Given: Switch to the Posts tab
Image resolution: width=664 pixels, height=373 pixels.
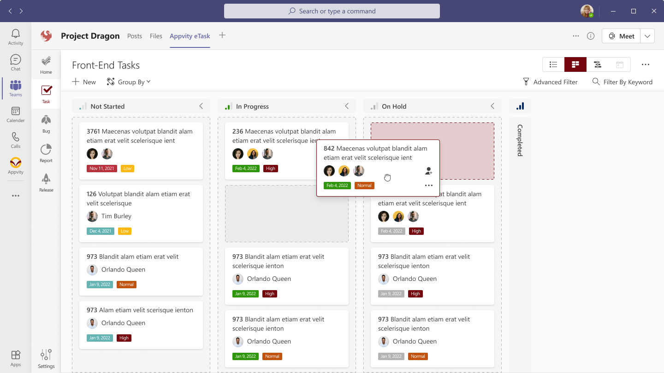Looking at the screenshot, I should (135, 35).
